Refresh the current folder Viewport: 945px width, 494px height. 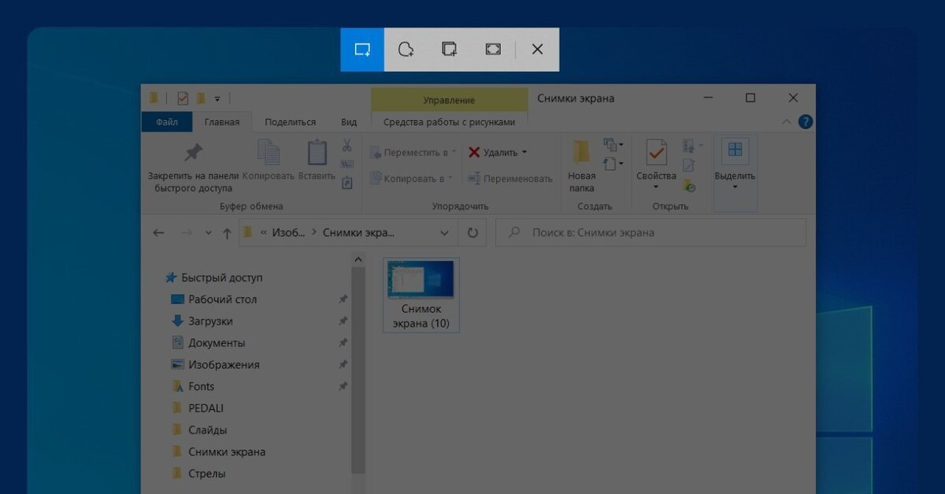coord(472,233)
